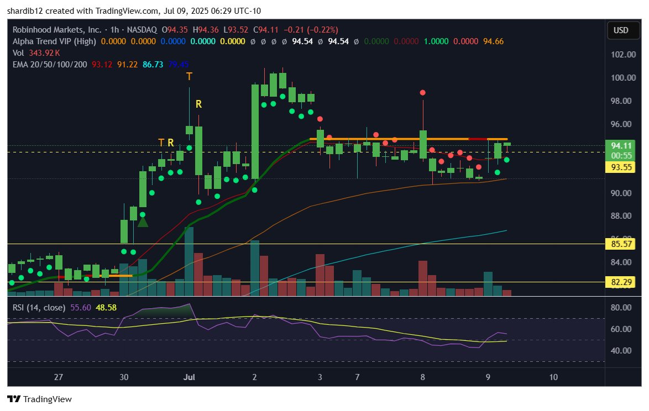649x411 pixels.
Task: Click the 60.00 tick on RSI axis
Action: tap(621, 329)
